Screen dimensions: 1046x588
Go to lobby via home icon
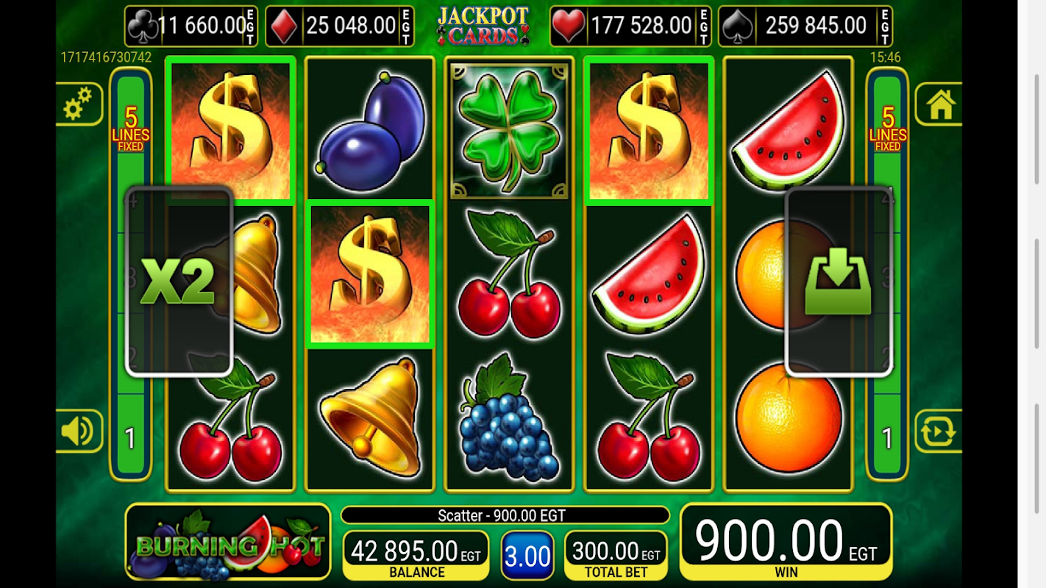(940, 104)
